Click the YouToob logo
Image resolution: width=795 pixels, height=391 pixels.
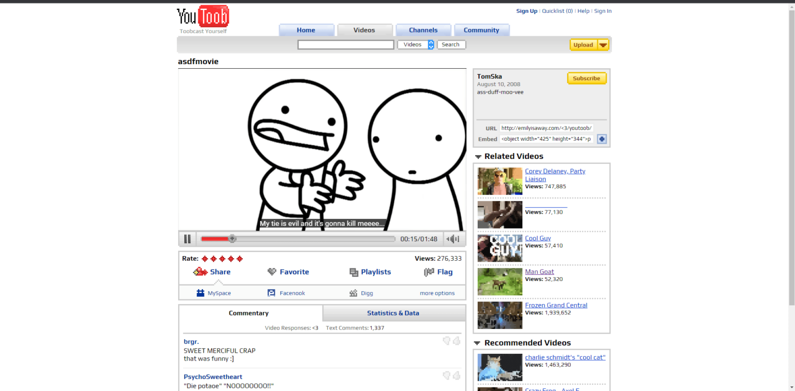203,19
